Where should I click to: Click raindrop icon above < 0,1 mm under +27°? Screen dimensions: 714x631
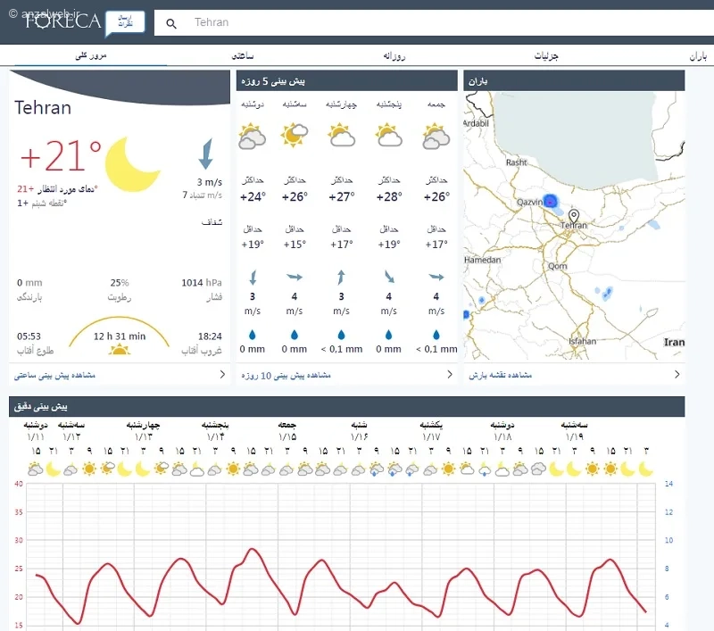pyautogui.click(x=341, y=335)
